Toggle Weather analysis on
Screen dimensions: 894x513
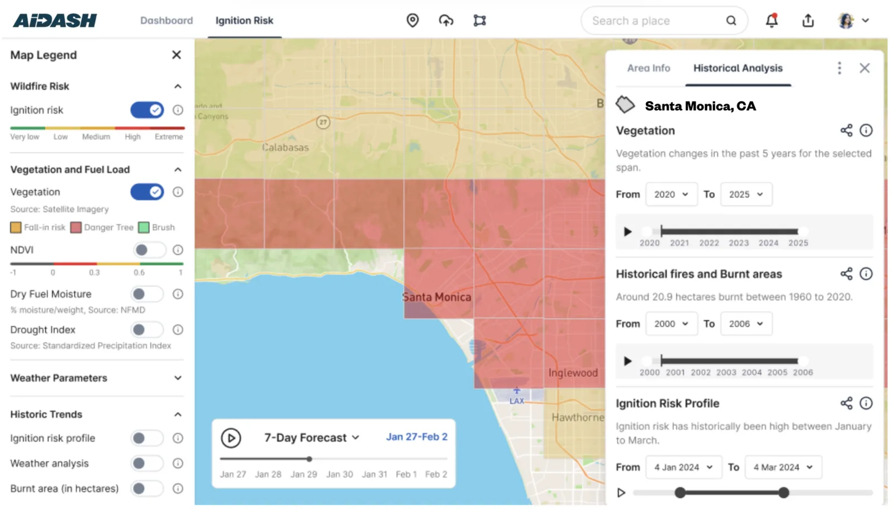[x=148, y=463]
